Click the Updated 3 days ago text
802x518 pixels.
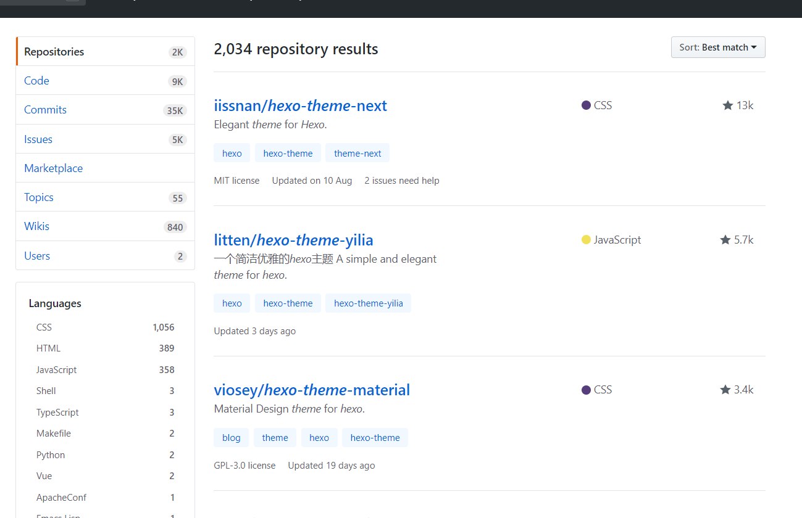254,331
